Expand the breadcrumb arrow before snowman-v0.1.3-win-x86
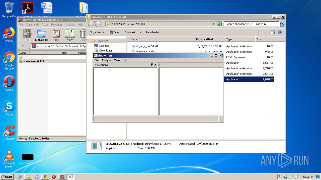 (x=112, y=24)
